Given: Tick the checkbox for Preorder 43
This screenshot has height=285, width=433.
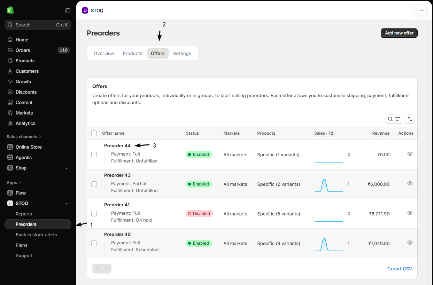Looking at the screenshot, I should (94, 184).
